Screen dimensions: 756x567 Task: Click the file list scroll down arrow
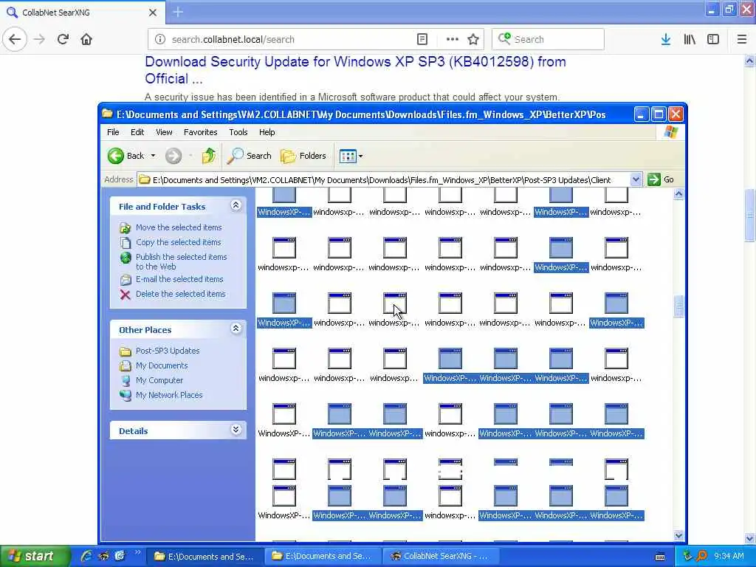pyautogui.click(x=678, y=535)
